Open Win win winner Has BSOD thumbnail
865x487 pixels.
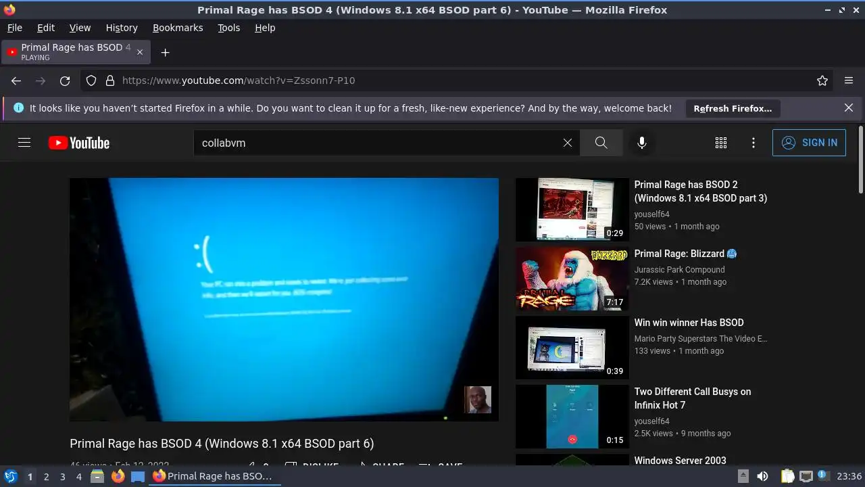[x=572, y=348]
